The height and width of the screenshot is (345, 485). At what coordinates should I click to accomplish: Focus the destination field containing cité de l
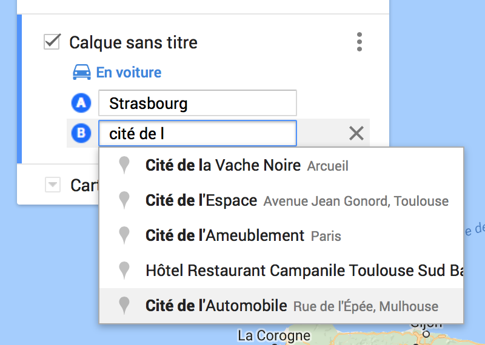(198, 133)
